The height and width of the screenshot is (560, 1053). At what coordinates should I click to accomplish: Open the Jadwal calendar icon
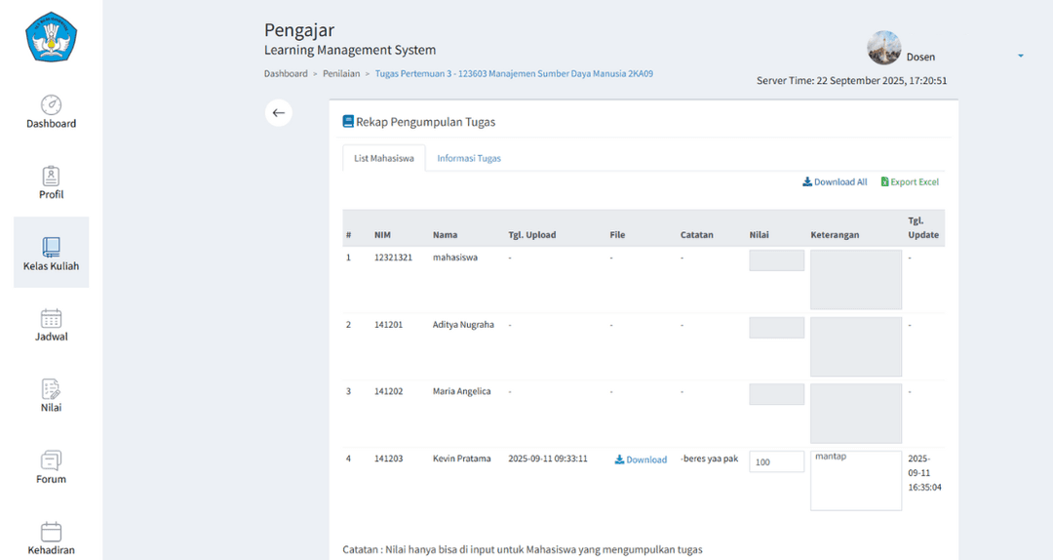click(51, 319)
